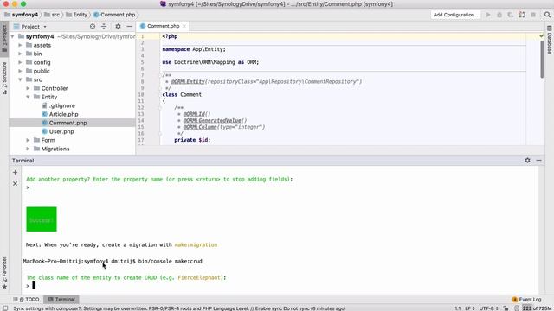Click memory indicator in status bar

tap(537, 308)
